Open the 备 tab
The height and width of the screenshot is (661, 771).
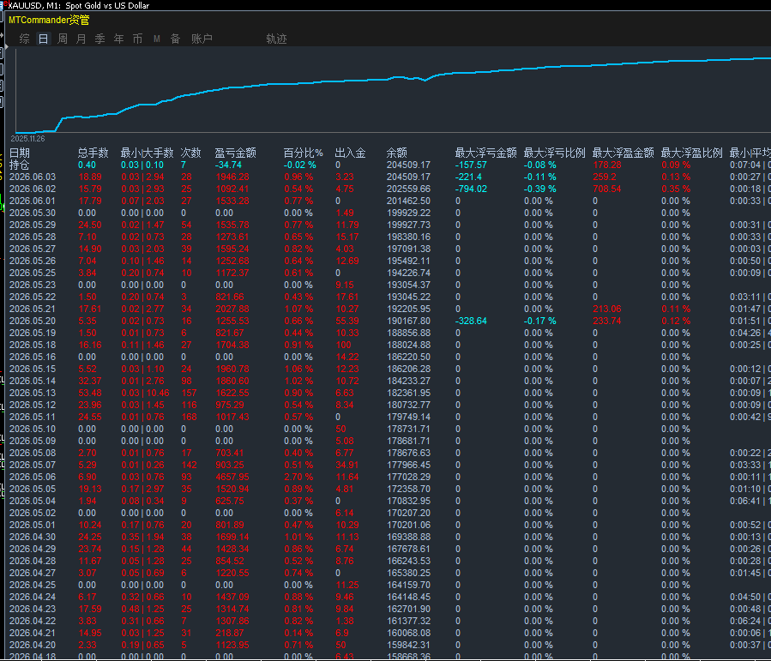coord(175,39)
